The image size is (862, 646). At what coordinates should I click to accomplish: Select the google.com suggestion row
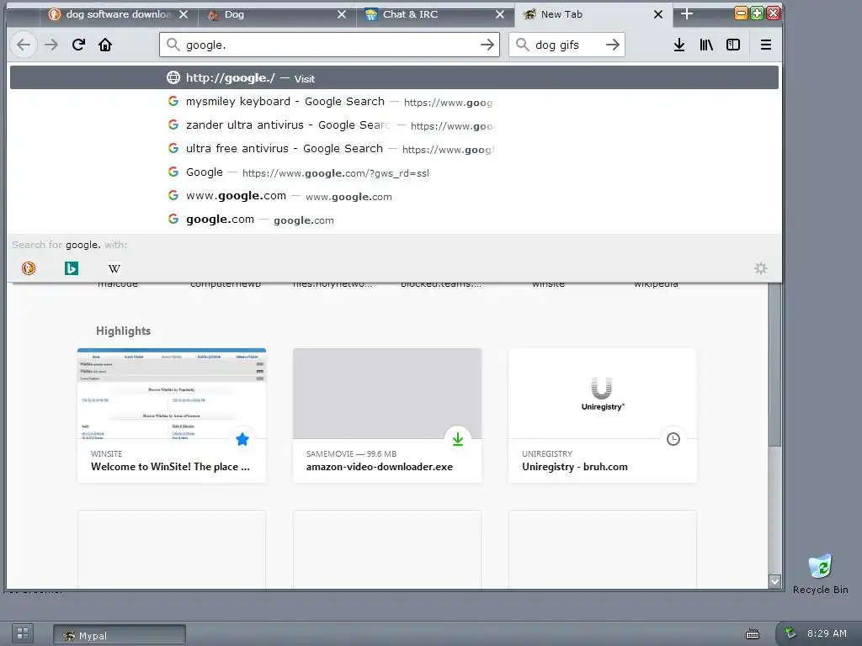pos(394,220)
